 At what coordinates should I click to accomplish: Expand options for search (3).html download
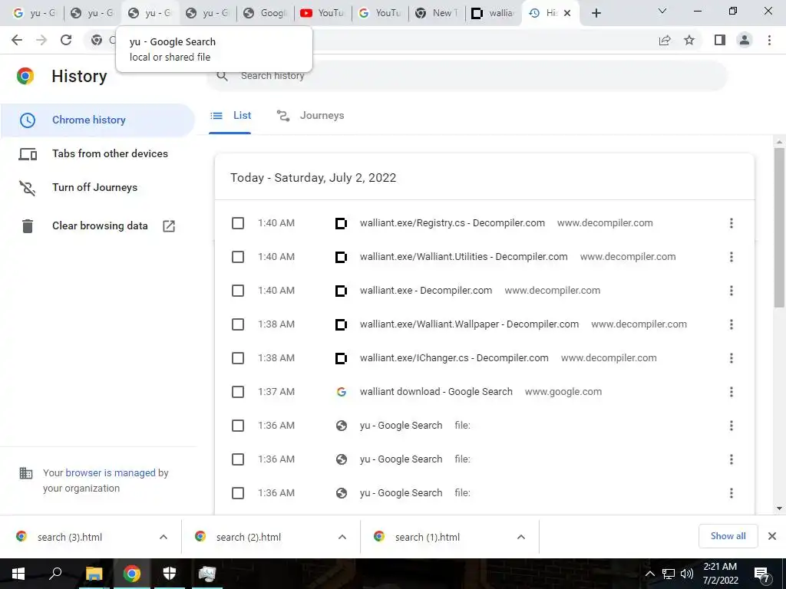click(163, 537)
